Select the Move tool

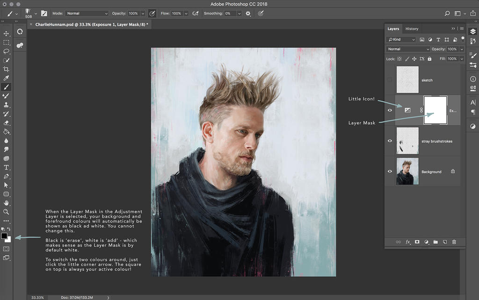(7, 34)
